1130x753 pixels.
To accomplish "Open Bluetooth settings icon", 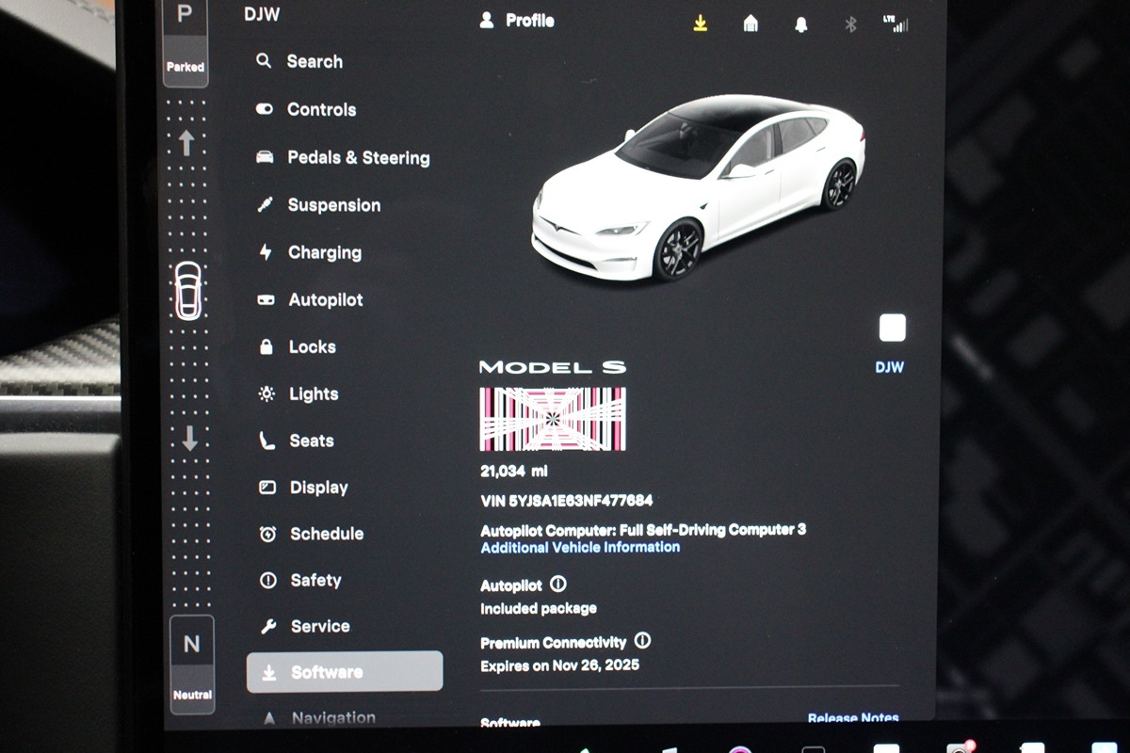I will pos(850,24).
